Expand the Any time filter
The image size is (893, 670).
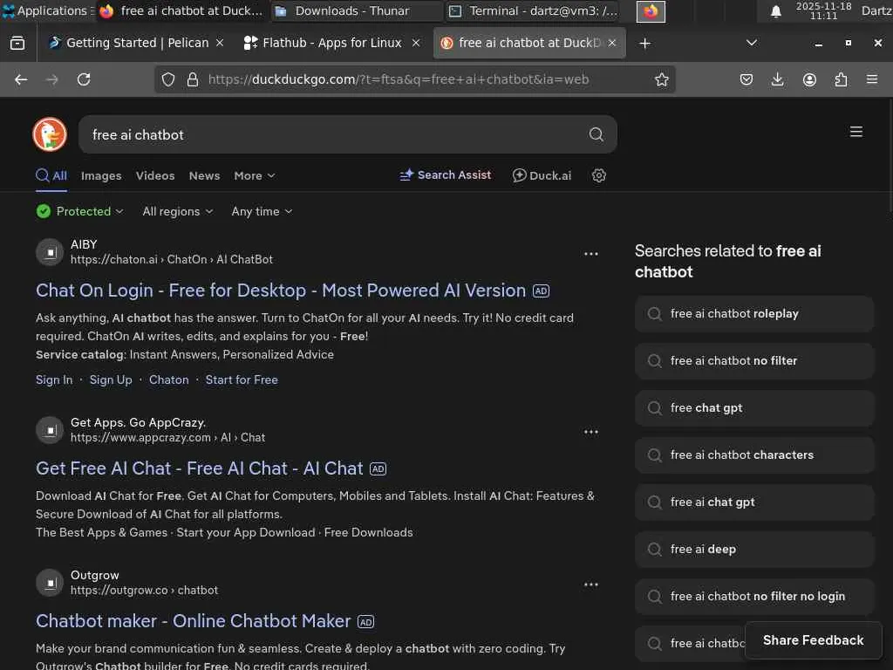(x=262, y=211)
